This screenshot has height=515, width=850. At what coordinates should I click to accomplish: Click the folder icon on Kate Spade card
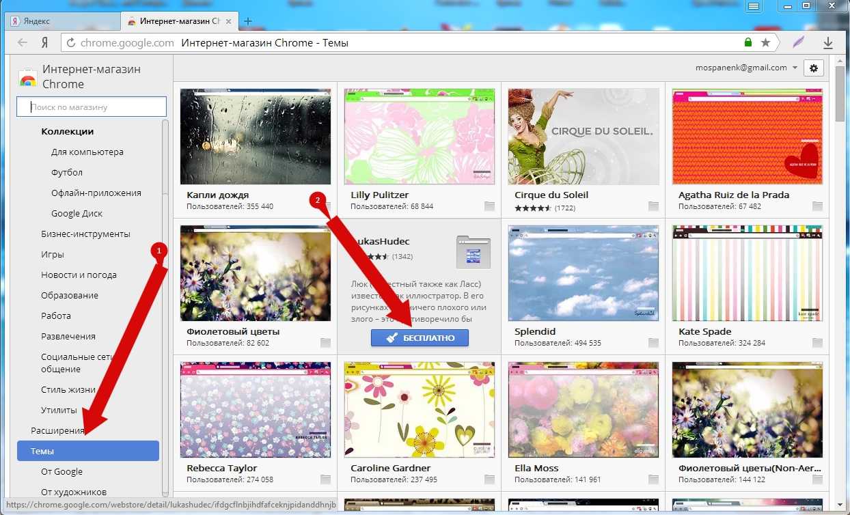(x=818, y=343)
